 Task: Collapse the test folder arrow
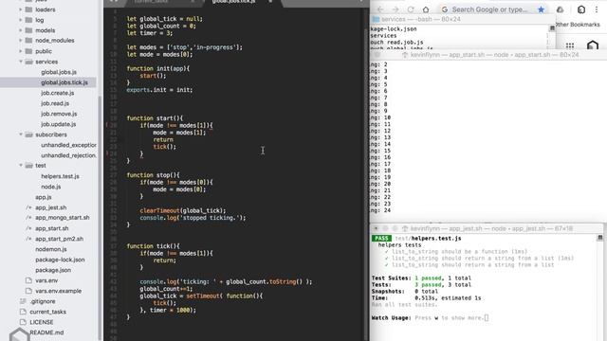21,166
